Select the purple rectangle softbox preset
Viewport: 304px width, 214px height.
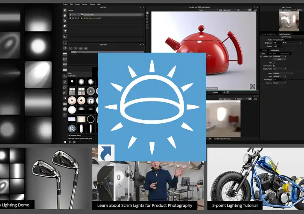click(72, 119)
